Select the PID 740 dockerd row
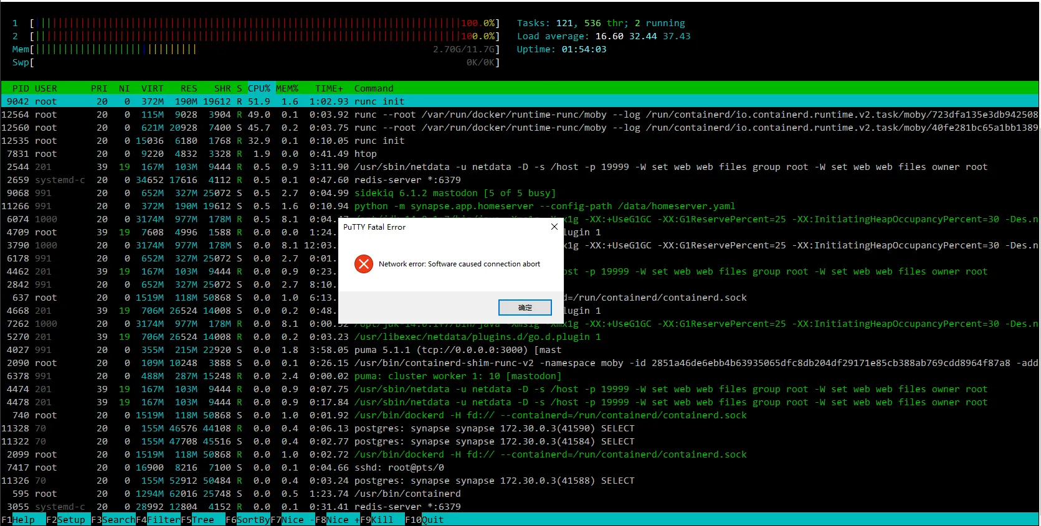1041x526 pixels. [520, 415]
